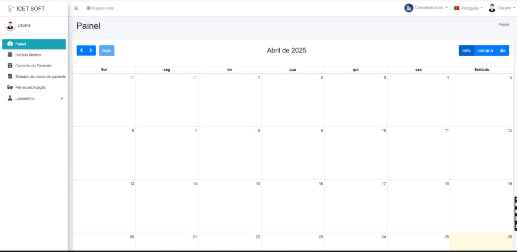Select day 21 in the calendar
Image resolution: width=517 pixels, height=252 pixels.
167,242
